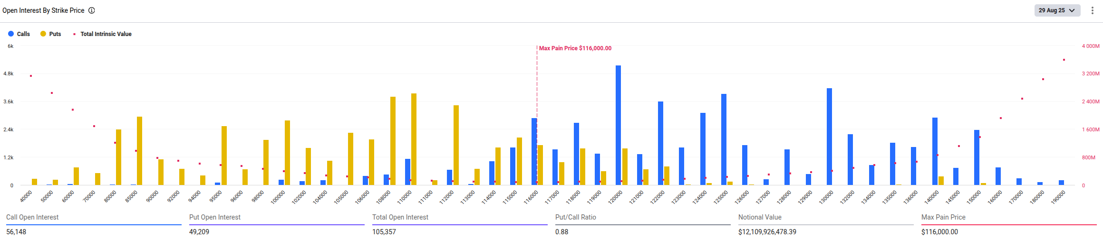
Task: Click the Max Pain Price summary label
Action: 943,217
